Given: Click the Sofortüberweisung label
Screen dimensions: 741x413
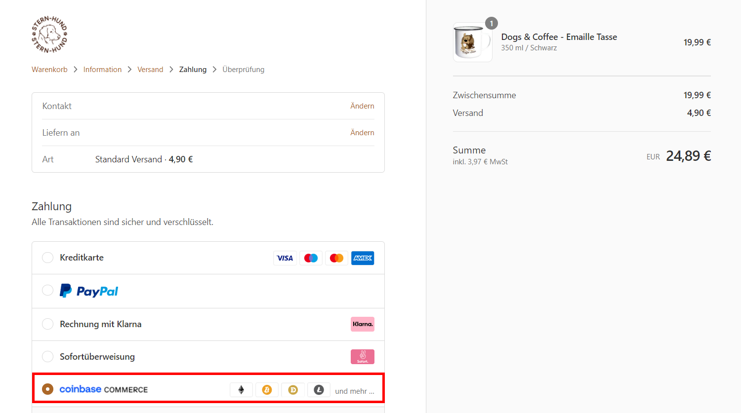Looking at the screenshot, I should coord(97,357).
